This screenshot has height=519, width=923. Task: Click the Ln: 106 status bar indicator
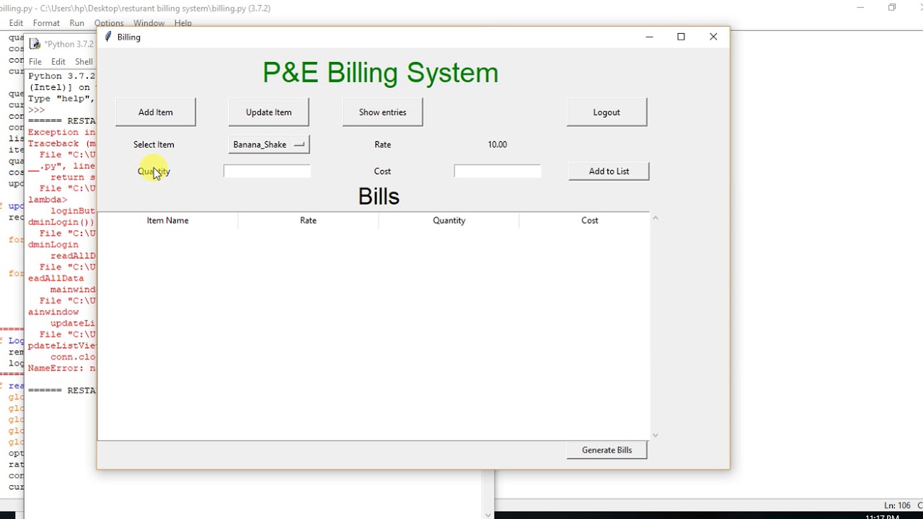pos(897,506)
